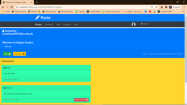187x105 pixels.
Task: Go back with the browser back arrow
Action: [x=3, y=7]
